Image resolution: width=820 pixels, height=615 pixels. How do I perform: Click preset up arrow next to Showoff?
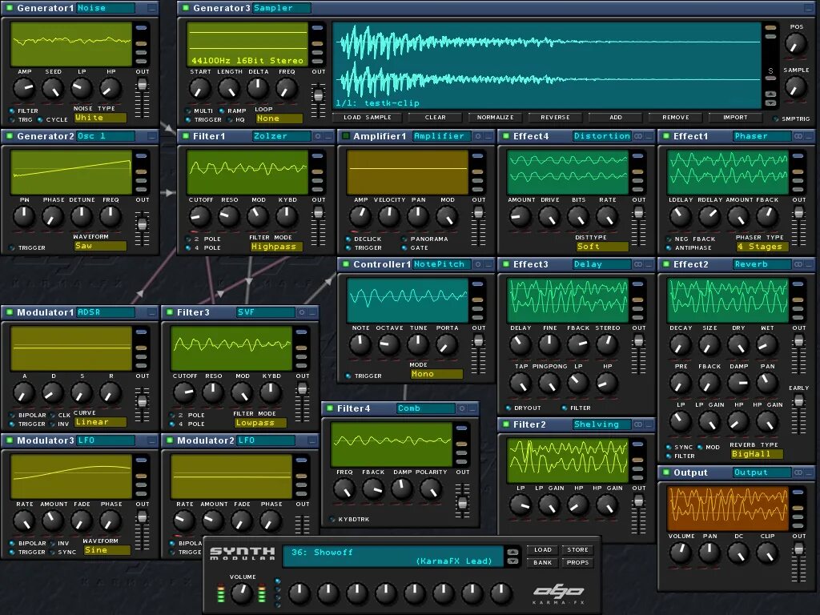pos(512,553)
